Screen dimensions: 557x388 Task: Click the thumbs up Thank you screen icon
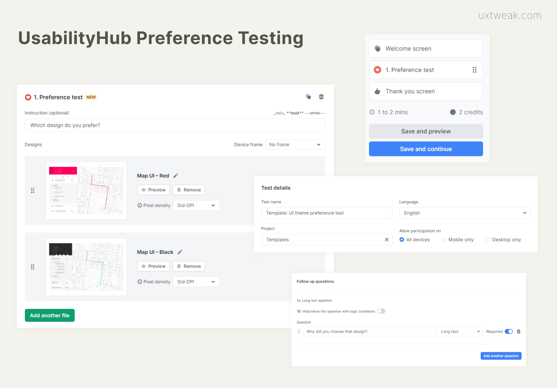377,91
